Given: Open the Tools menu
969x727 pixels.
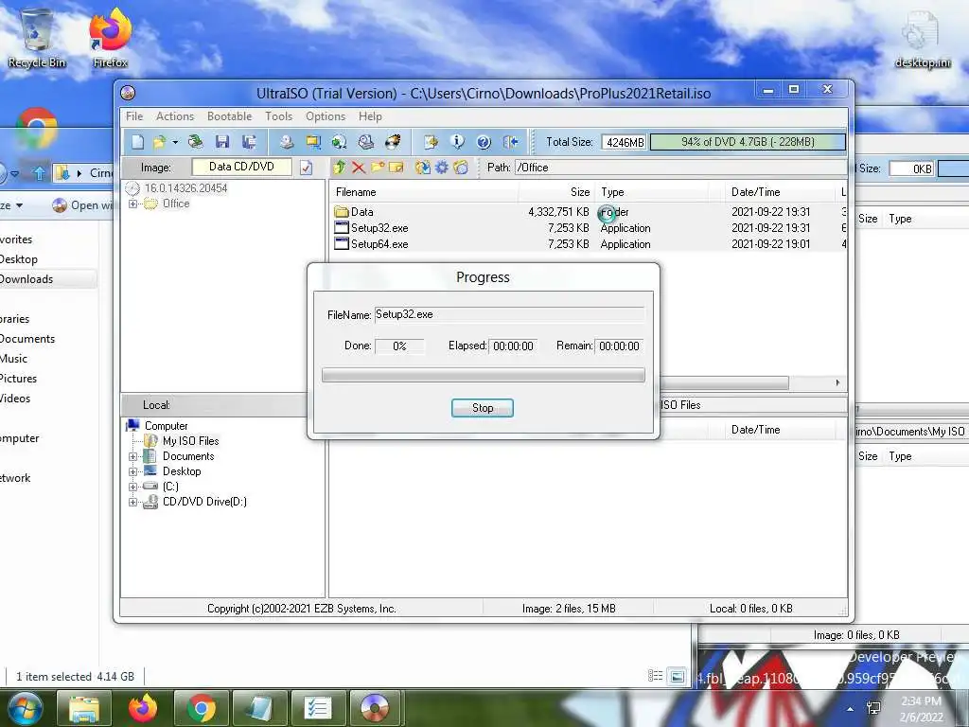Looking at the screenshot, I should pos(279,116).
